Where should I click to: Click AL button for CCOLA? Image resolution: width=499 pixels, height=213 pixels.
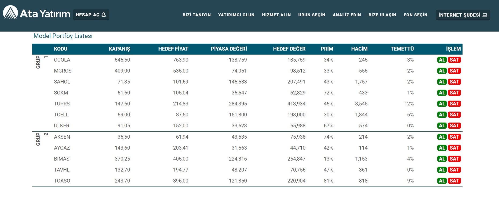click(x=442, y=60)
